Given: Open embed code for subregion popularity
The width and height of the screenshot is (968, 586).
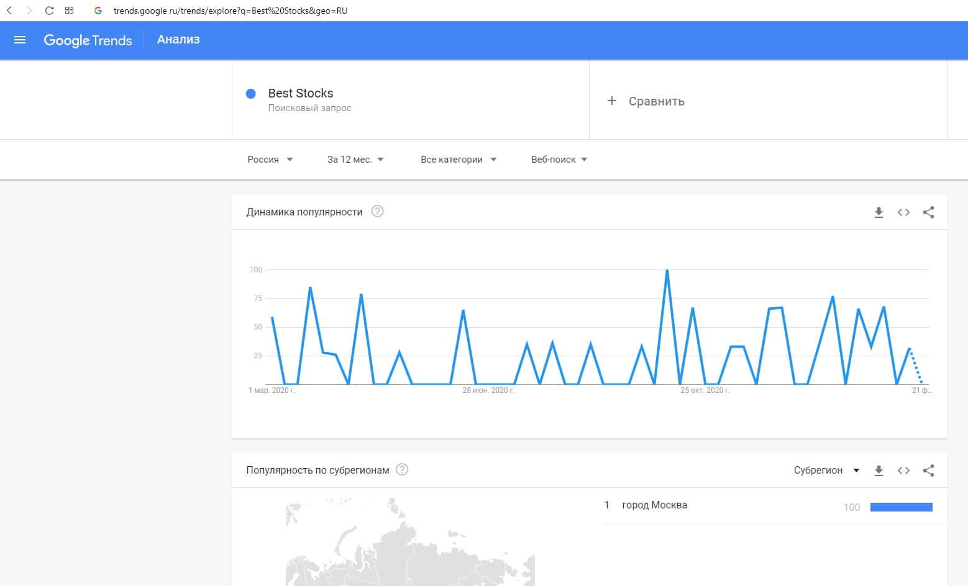Looking at the screenshot, I should (x=903, y=471).
